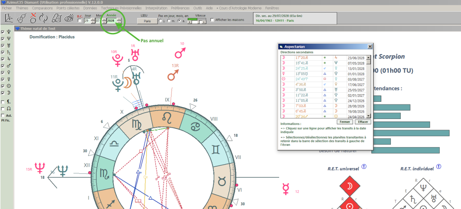Select the 'm.' monthly step radio button
461x209 pixels.
pos(169,21)
